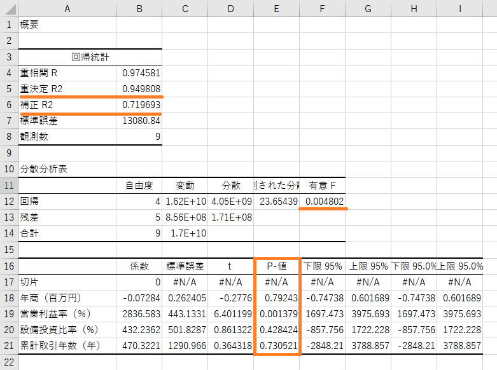Select column B header

pos(139,8)
